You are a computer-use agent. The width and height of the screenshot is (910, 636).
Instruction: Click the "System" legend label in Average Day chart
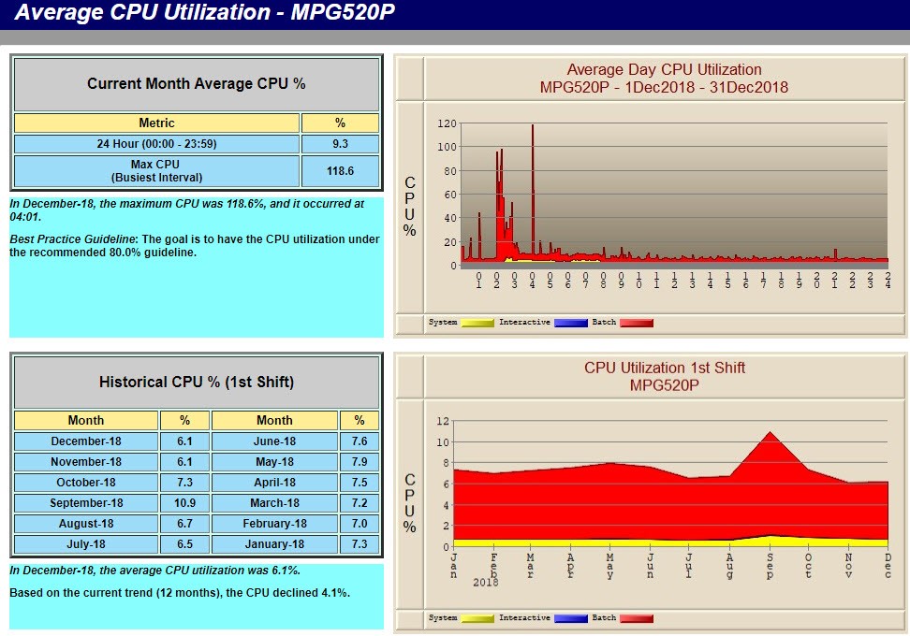click(443, 323)
